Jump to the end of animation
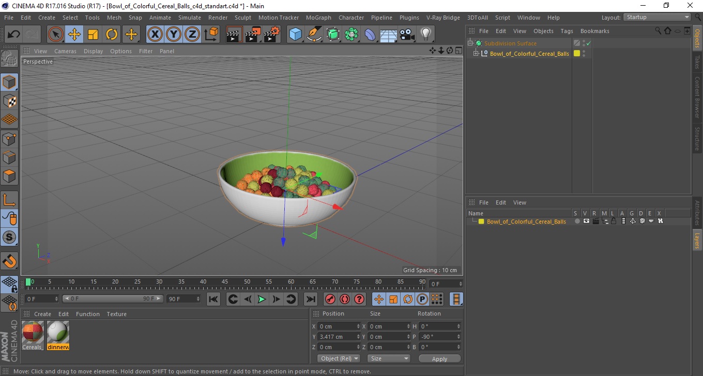Viewport: 703px width, 376px height. [x=310, y=299]
